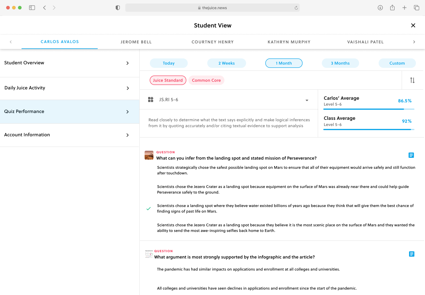Toggle sort order arrows icon
This screenshot has width=425, height=295.
tap(412, 80)
